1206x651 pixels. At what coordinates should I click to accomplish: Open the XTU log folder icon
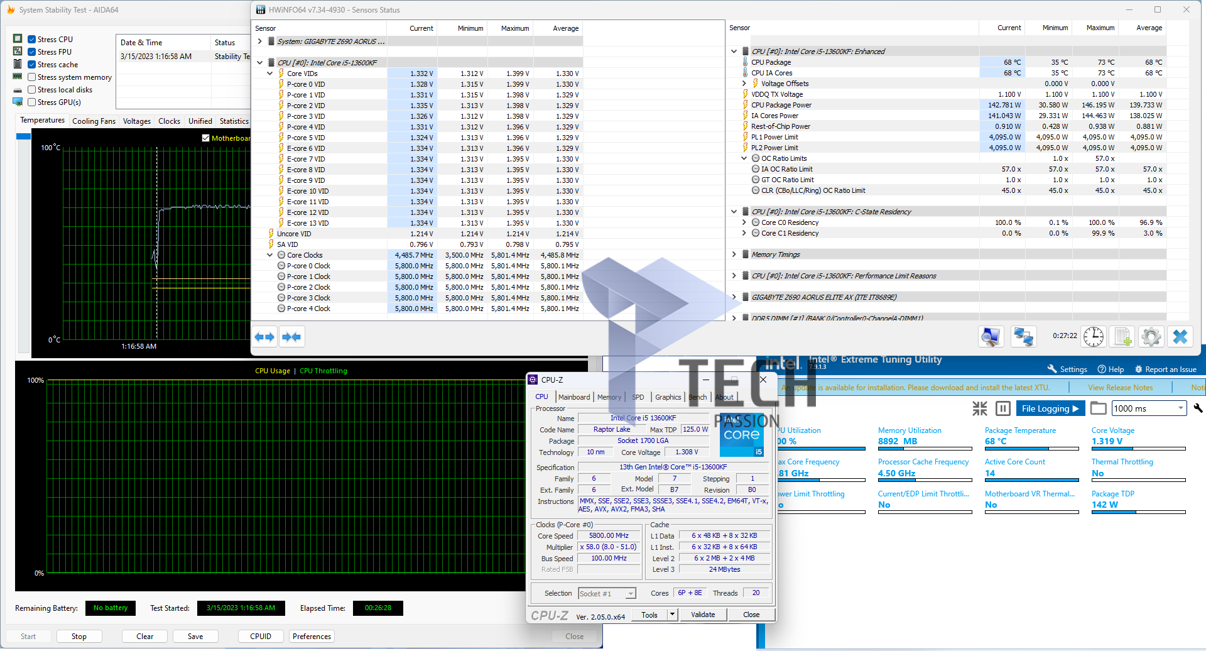pyautogui.click(x=1098, y=408)
